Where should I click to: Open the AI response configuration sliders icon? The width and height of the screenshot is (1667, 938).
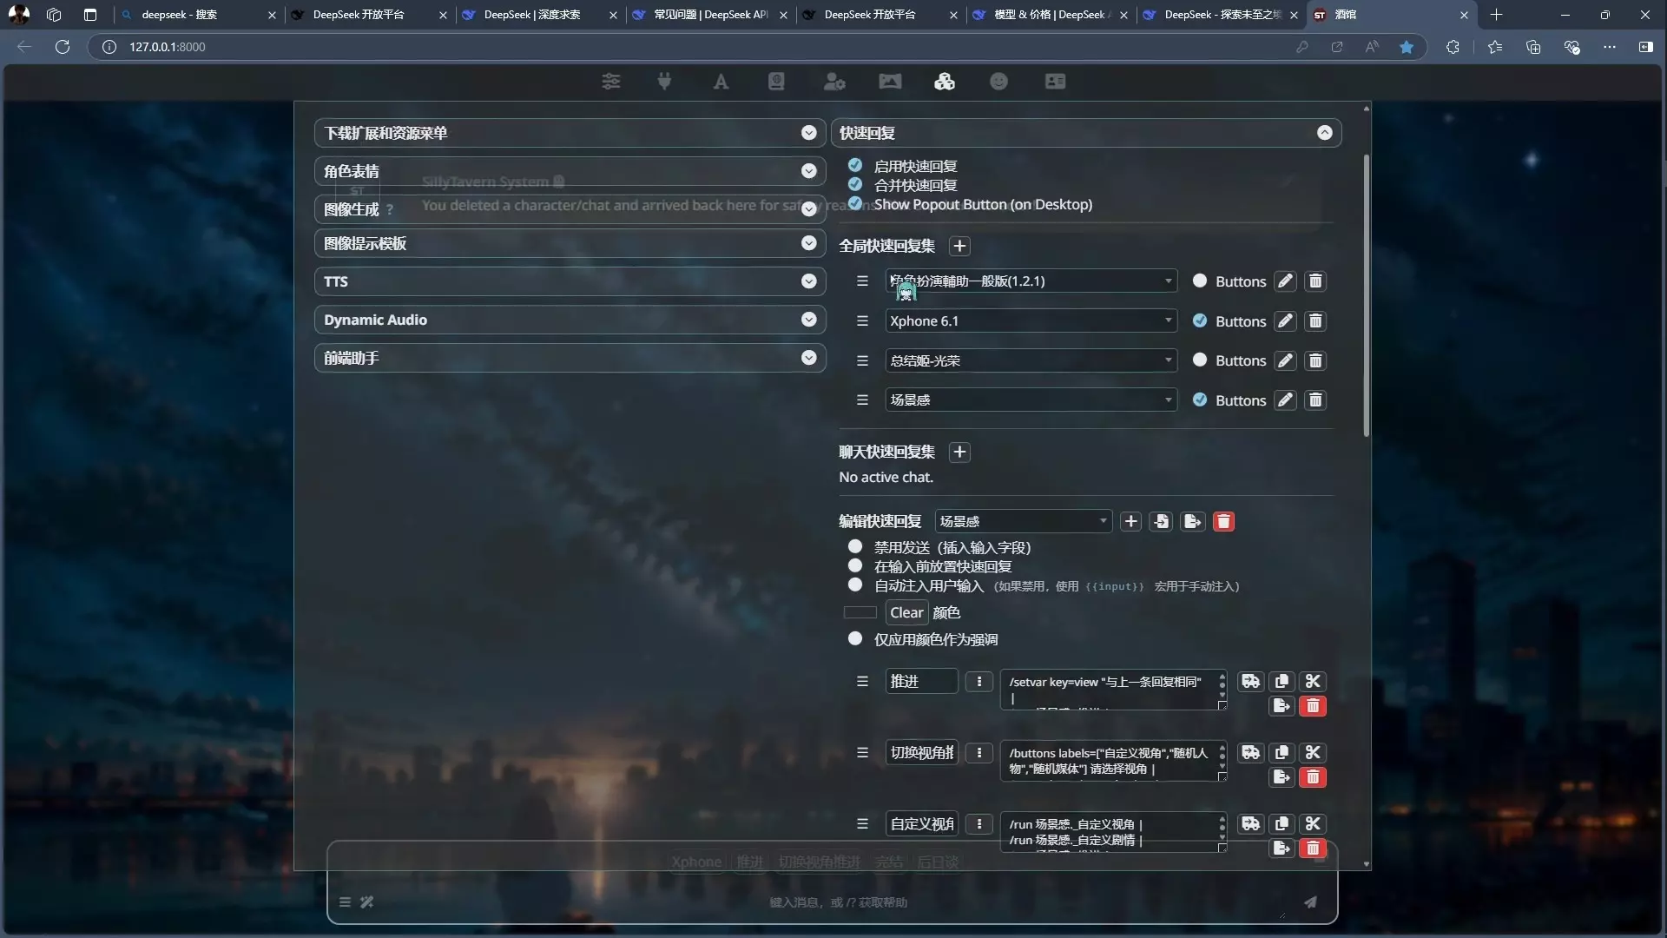(611, 82)
